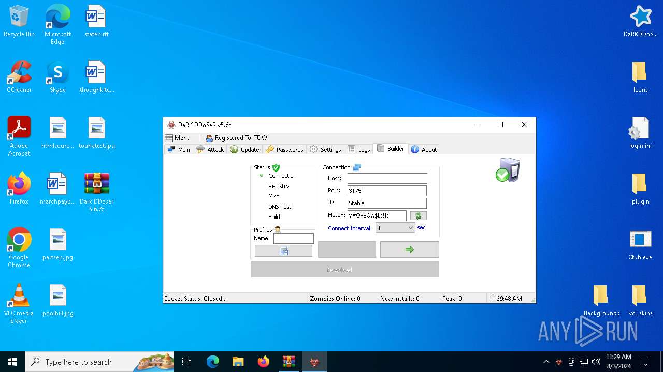The width and height of the screenshot is (663, 372).
Task: Open Google Chrome desktop shortcut
Action: point(19,248)
